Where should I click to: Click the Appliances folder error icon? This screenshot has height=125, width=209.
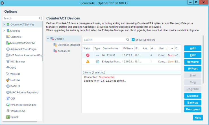tap(55, 51)
